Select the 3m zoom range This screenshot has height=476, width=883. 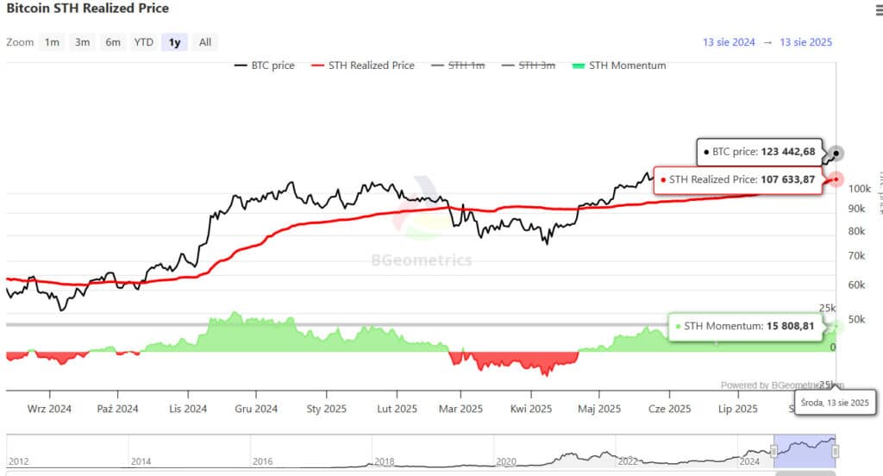pos(82,42)
